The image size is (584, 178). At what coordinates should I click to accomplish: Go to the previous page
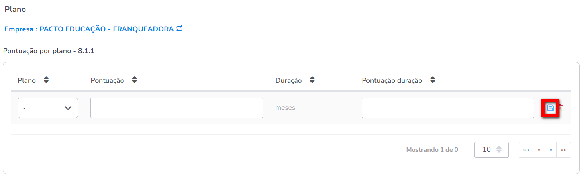pos(539,150)
